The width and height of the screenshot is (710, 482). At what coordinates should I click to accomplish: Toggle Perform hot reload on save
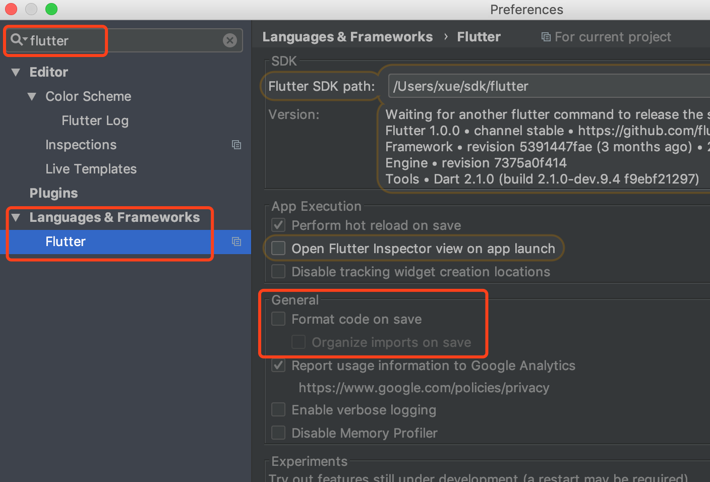coord(278,225)
